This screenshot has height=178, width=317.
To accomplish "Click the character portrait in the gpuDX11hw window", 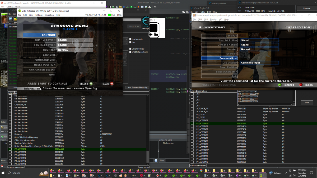I will point(4,20).
